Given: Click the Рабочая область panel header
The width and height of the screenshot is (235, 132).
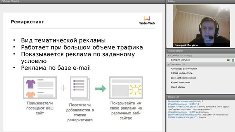Looking at the screenshot, I should pyautogui.click(x=82, y=1).
